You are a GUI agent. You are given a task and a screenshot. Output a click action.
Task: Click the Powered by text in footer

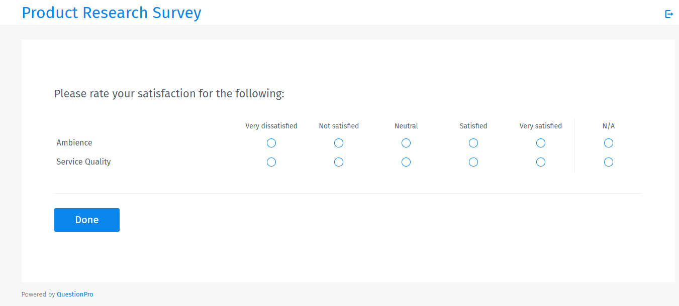[38, 294]
